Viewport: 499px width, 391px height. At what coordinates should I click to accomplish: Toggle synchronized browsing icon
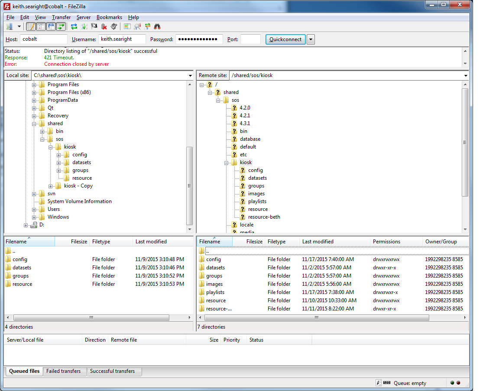pos(147,27)
